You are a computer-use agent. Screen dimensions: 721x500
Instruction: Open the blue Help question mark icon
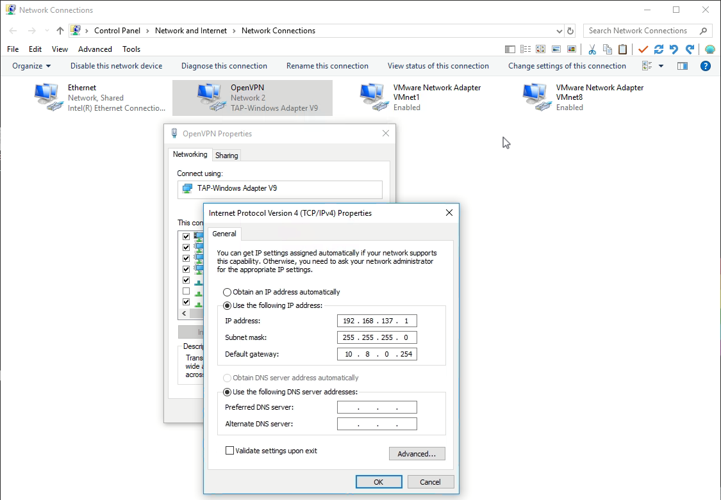(706, 66)
